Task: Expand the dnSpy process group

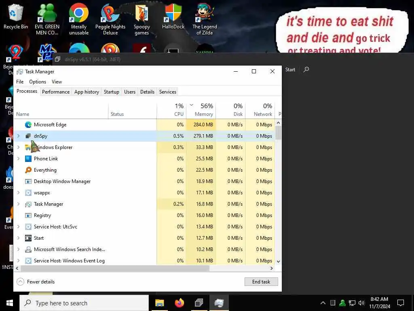Action: pos(19,136)
